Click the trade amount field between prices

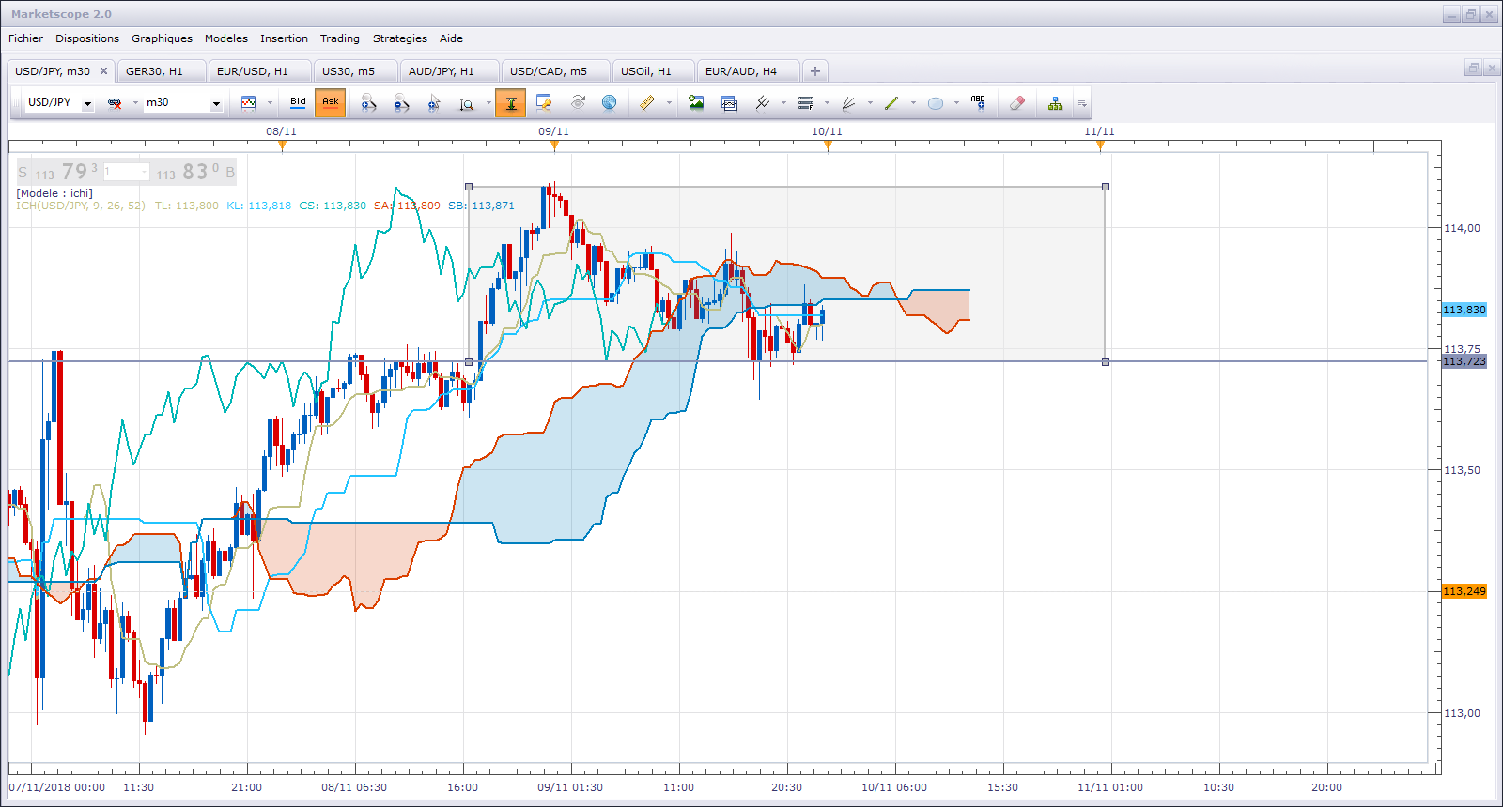pos(126,172)
